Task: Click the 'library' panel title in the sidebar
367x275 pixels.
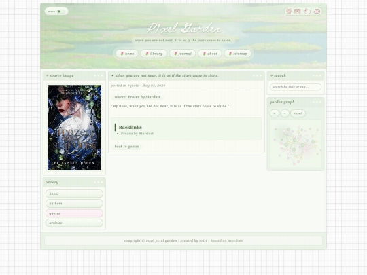Action: (52, 182)
